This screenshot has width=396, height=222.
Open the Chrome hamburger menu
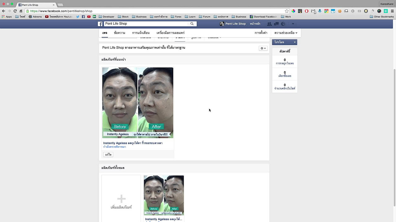pyautogui.click(x=392, y=11)
